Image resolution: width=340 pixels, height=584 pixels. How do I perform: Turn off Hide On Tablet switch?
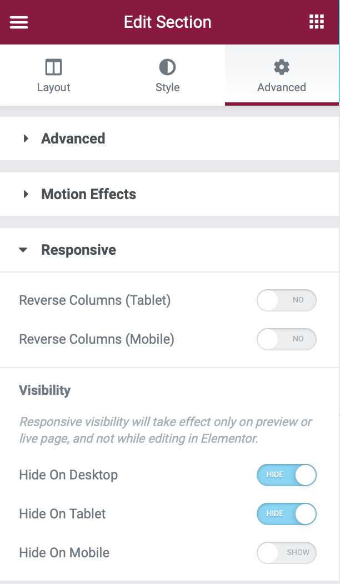[x=286, y=514]
